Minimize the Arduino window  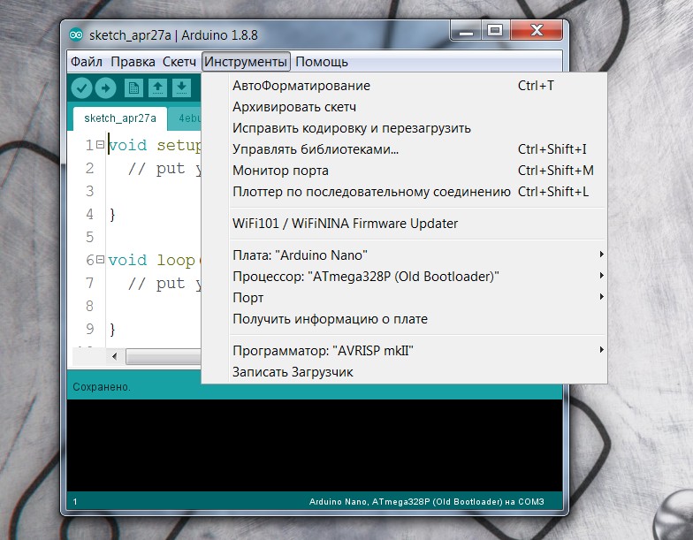pos(465,31)
